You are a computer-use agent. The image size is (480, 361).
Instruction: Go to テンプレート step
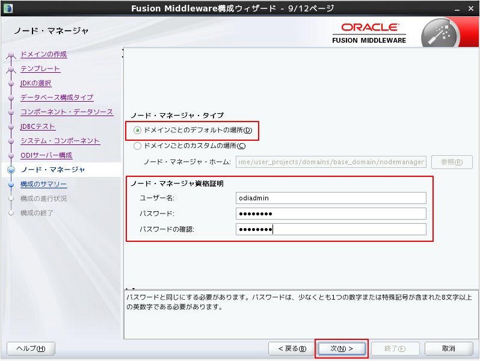[40, 69]
